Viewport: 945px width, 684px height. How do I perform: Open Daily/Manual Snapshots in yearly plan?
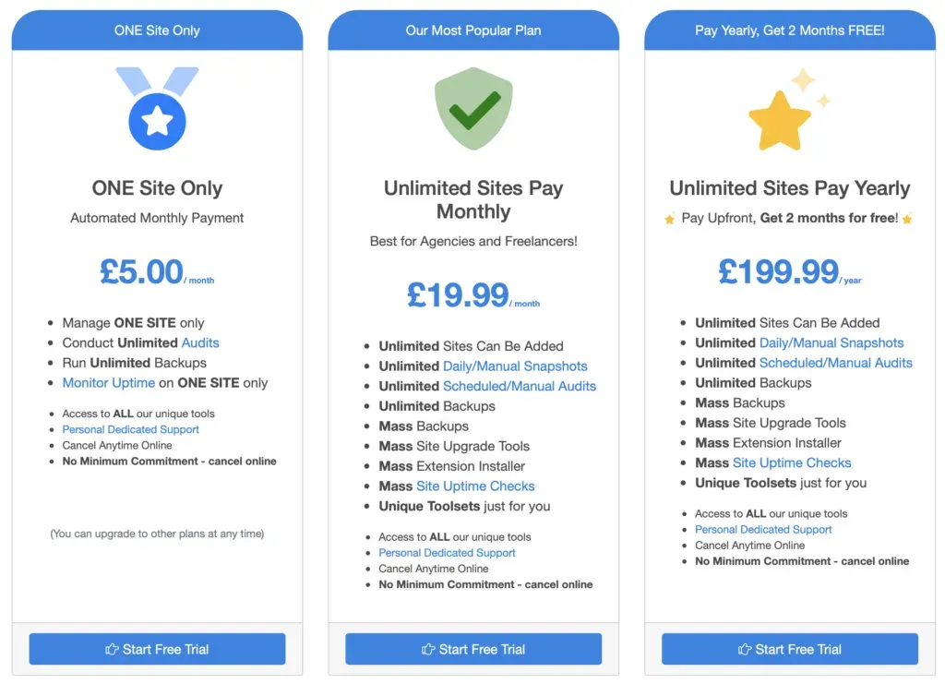click(831, 342)
